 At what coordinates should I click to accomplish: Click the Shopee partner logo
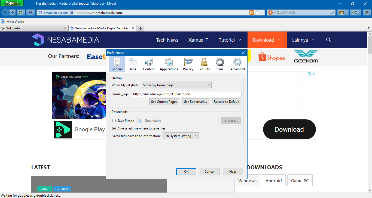pyautogui.click(x=272, y=57)
